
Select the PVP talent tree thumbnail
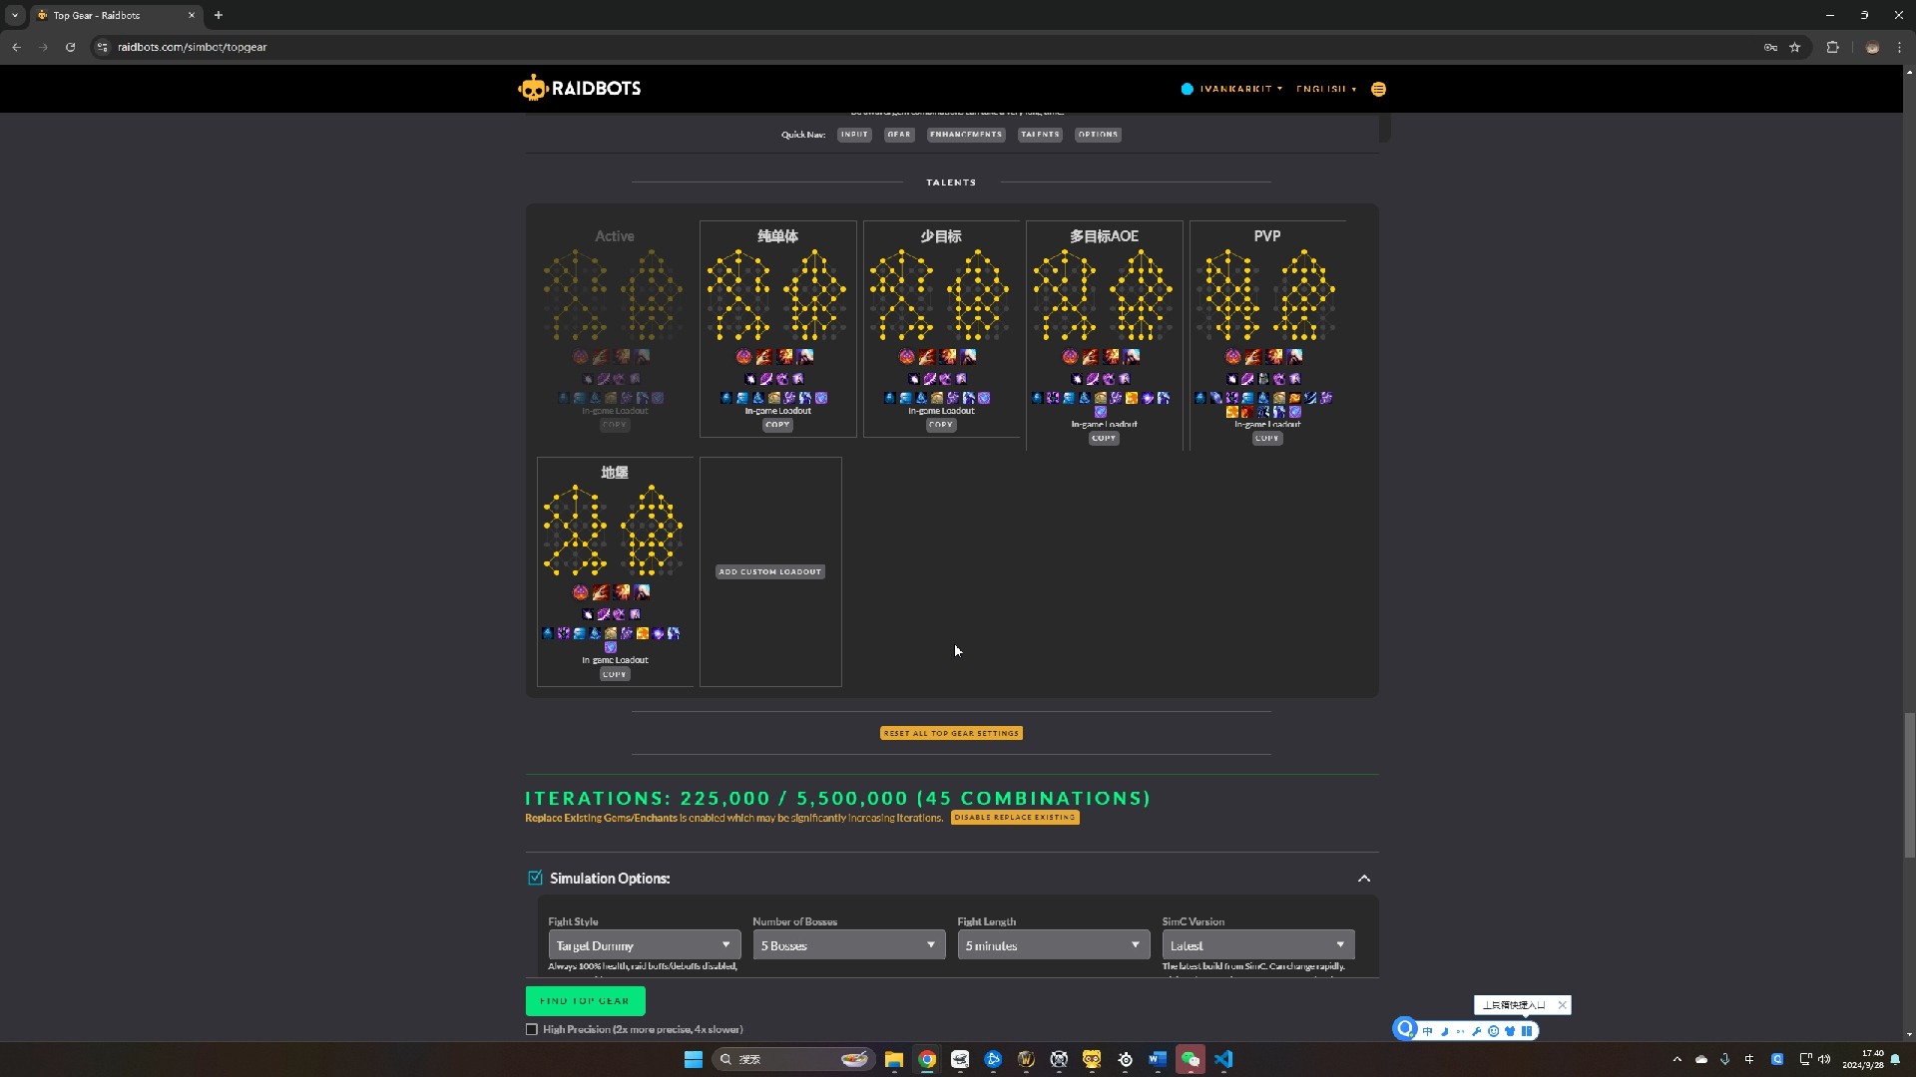click(x=1267, y=295)
